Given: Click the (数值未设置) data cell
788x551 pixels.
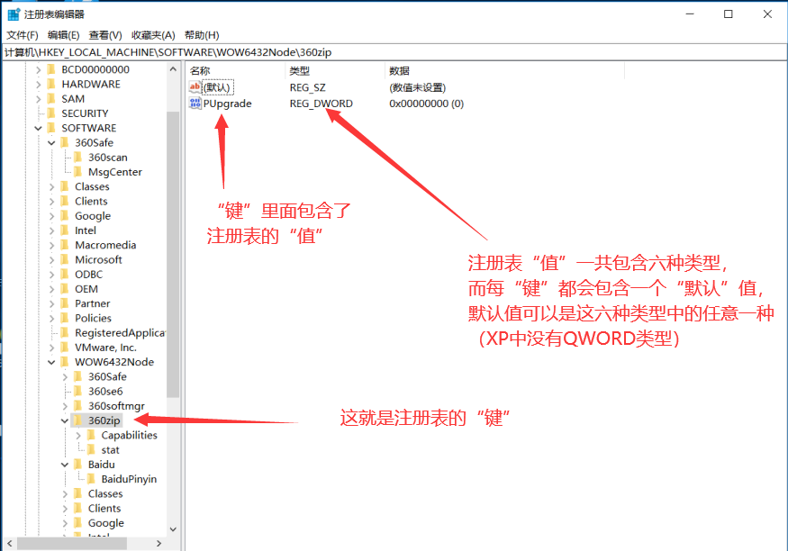Looking at the screenshot, I should pyautogui.click(x=417, y=87).
